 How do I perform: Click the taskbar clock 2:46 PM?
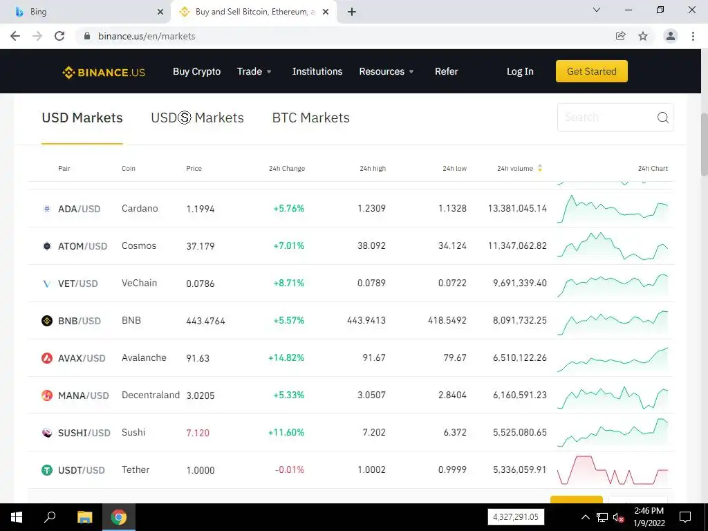(649, 511)
